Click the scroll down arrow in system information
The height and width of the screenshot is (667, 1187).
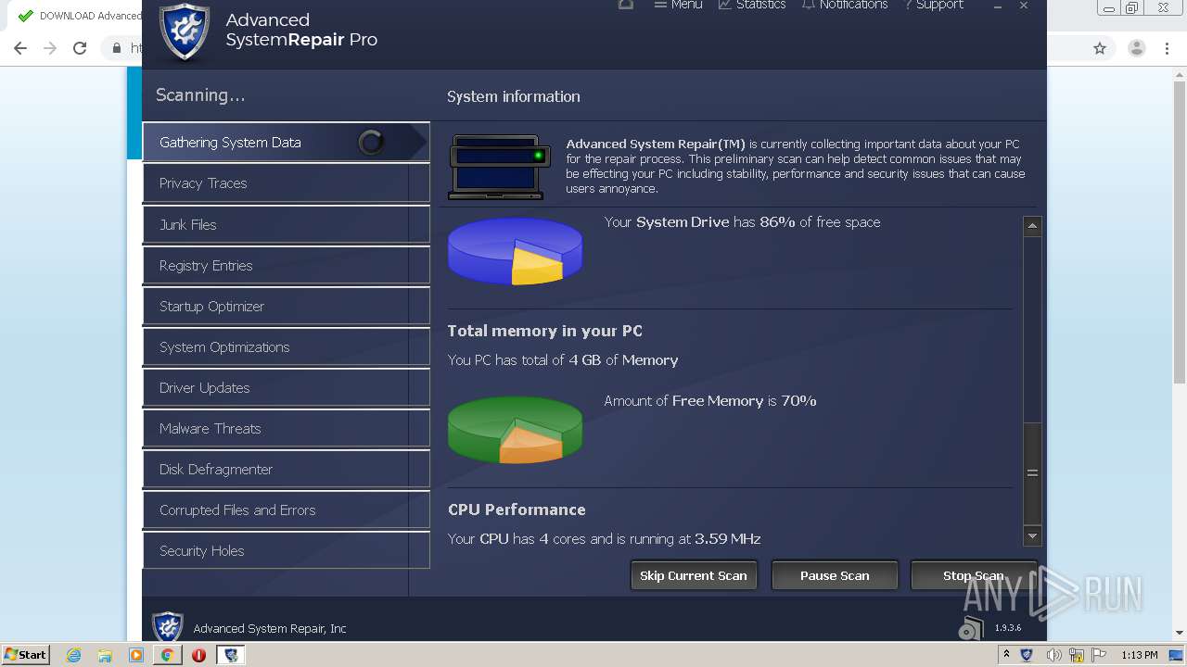click(1032, 535)
